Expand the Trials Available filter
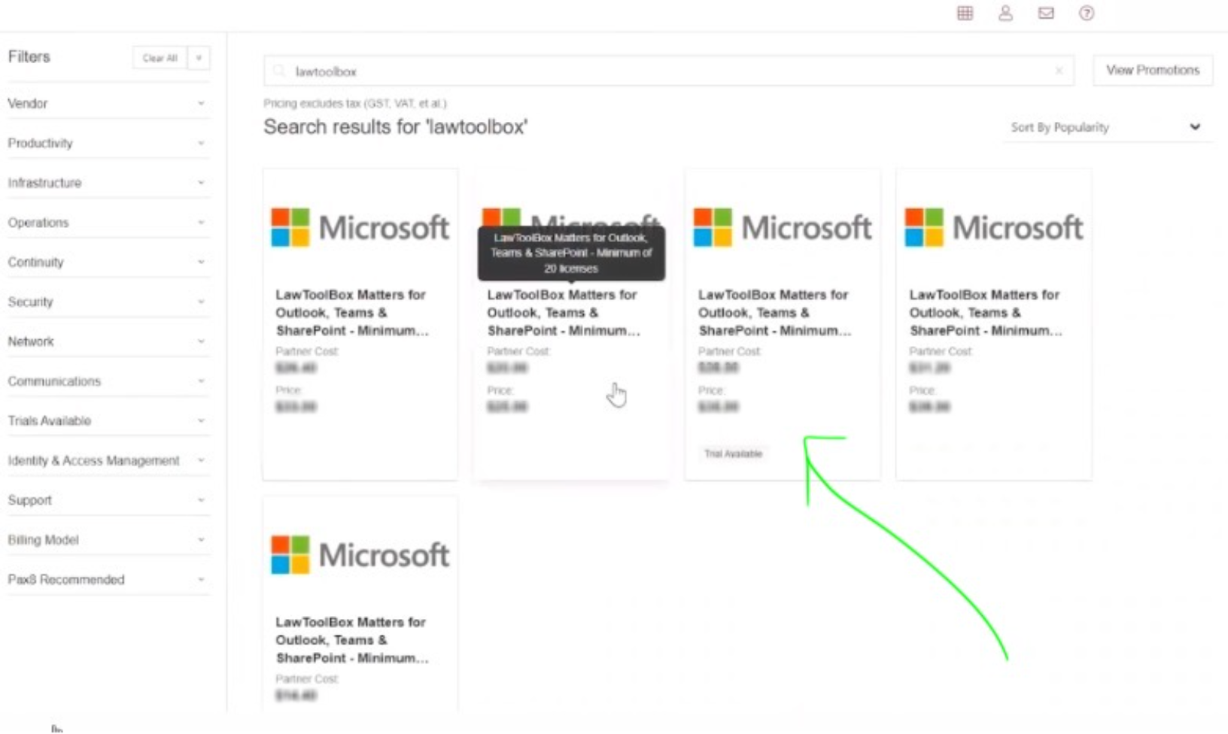Image resolution: width=1228 pixels, height=734 pixels. click(108, 420)
